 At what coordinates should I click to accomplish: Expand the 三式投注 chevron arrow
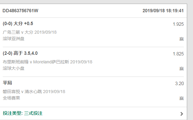[x=182, y=114]
